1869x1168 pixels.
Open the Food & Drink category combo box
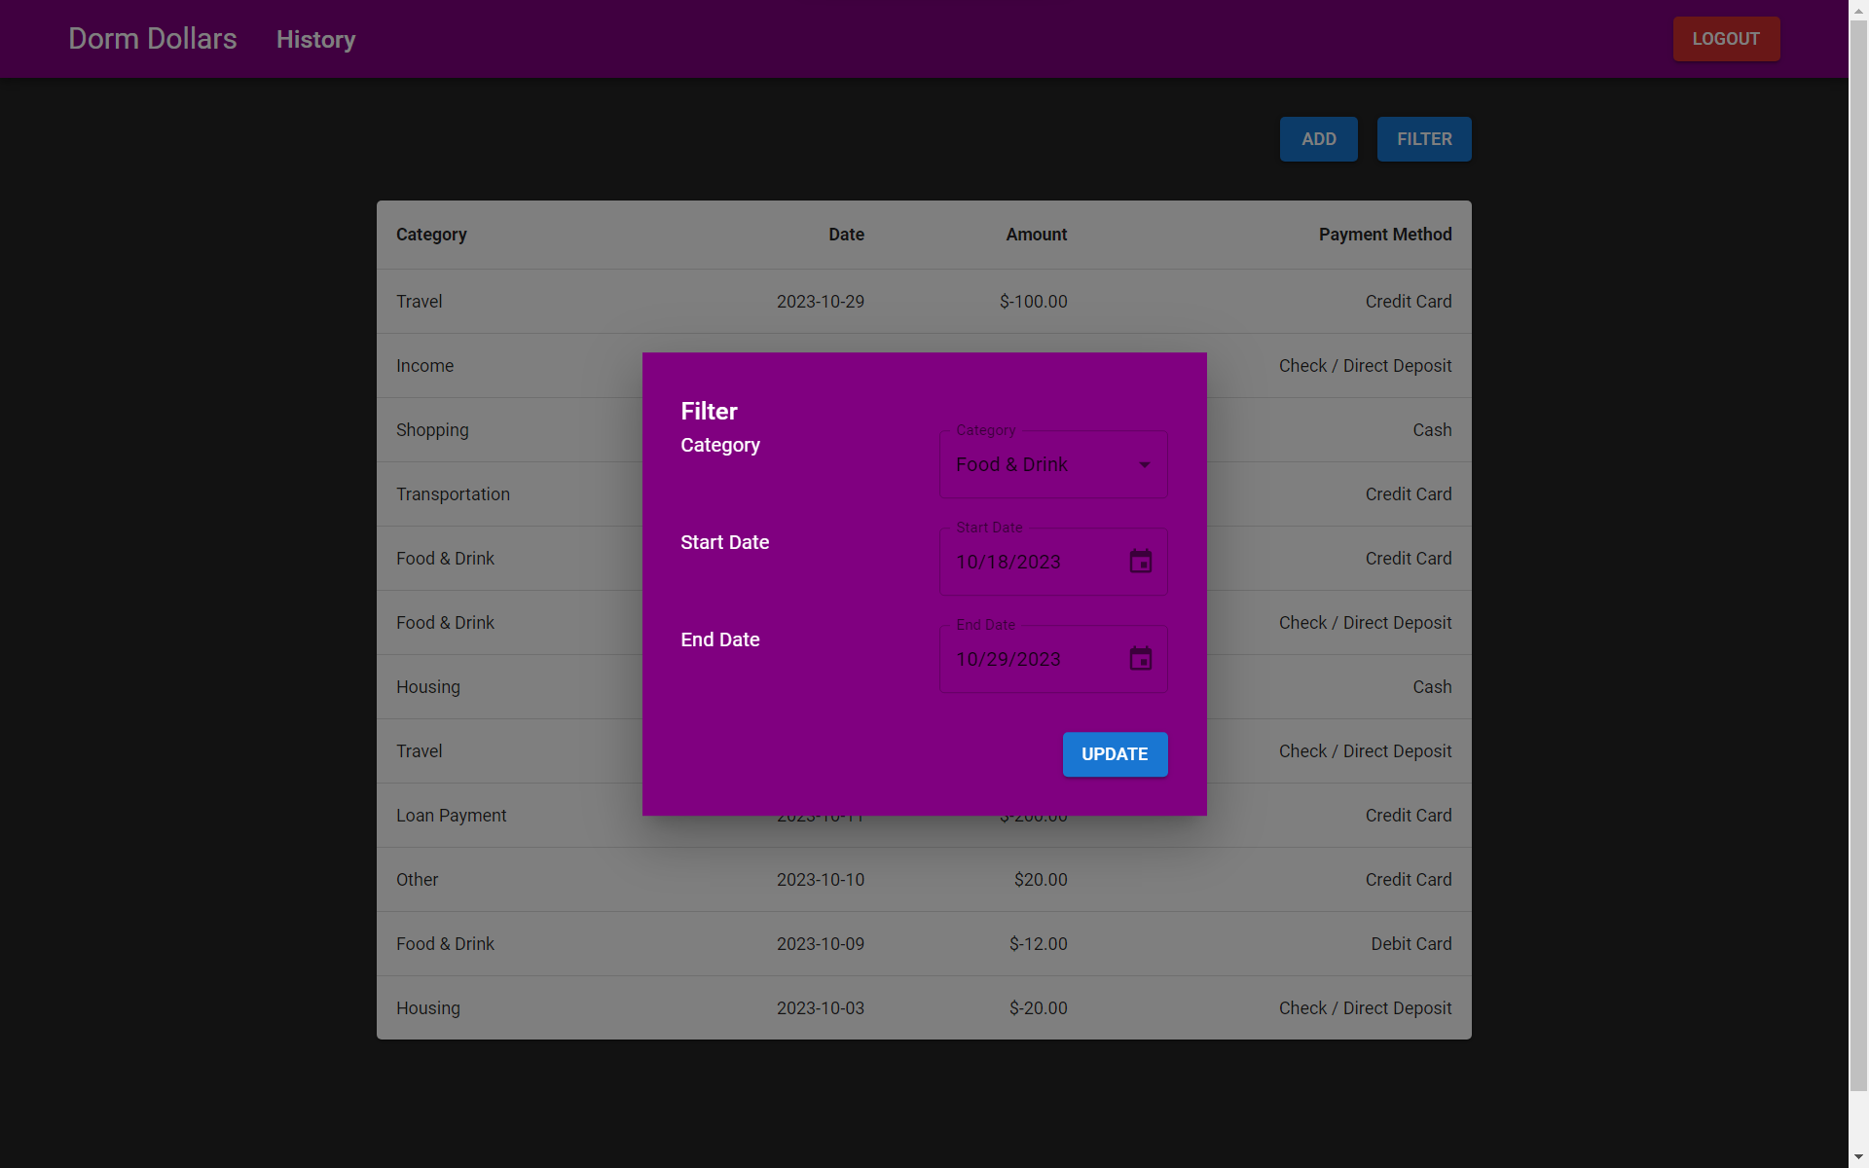coord(1032,465)
